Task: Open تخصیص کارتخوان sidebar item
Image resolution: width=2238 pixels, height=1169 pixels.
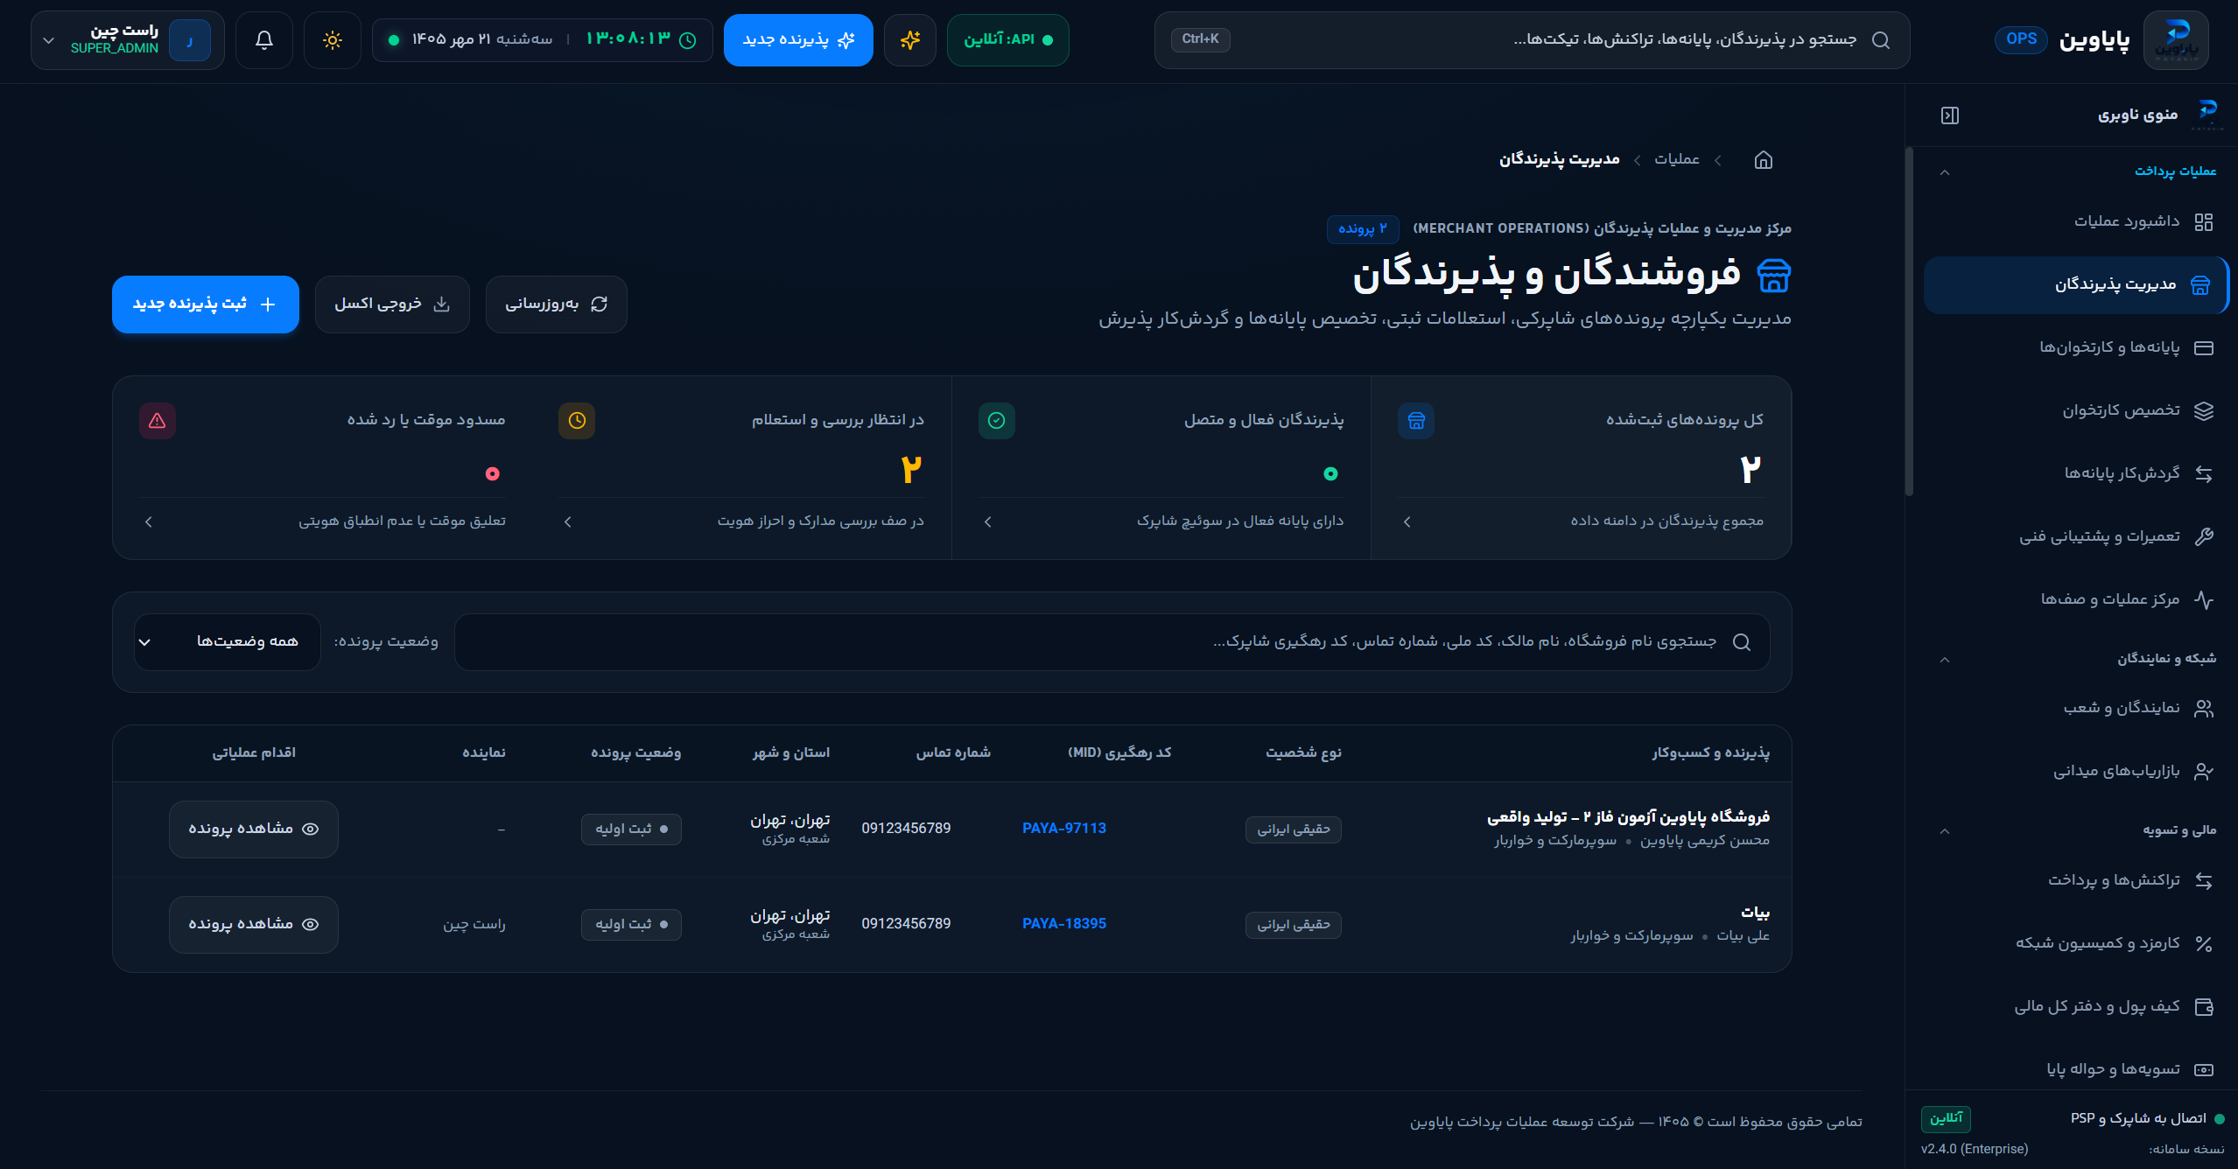Action: coord(2076,410)
